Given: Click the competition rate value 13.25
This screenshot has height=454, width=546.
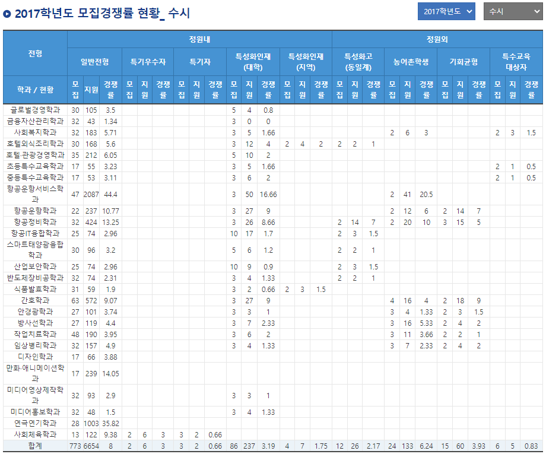Looking at the screenshot, I should (x=110, y=223).
